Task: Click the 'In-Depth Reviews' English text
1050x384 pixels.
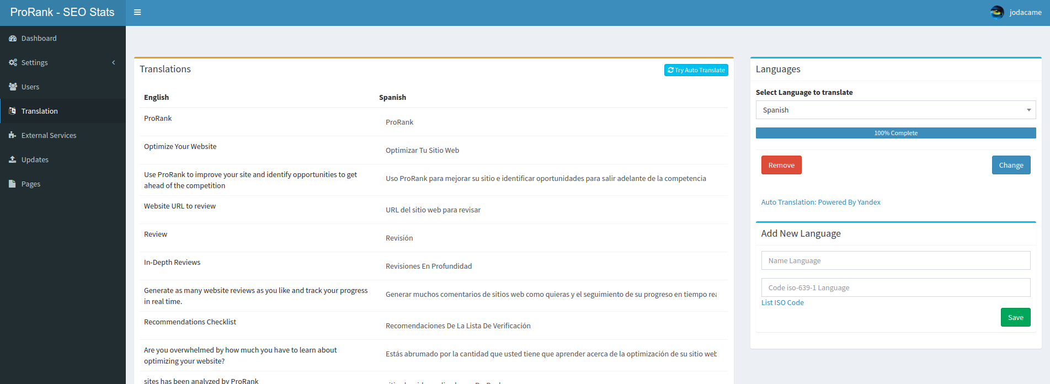Action: pyautogui.click(x=172, y=262)
